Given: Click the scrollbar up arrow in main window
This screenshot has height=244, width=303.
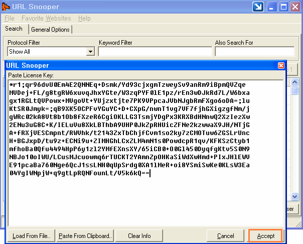Looking at the screenshot, I should click(294, 82).
